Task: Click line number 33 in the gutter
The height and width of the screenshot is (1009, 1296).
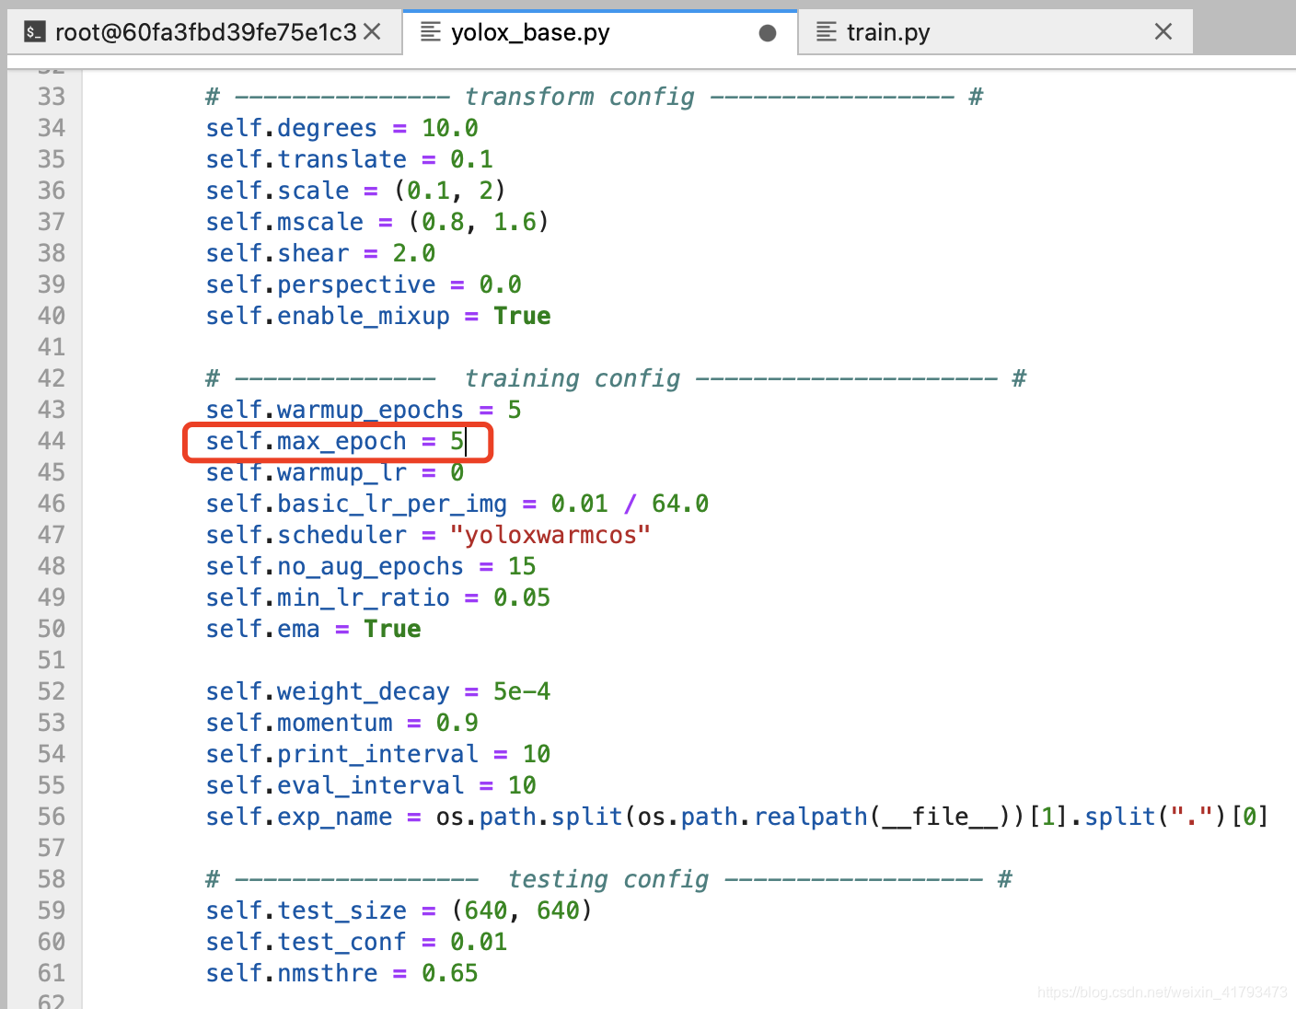Action: [52, 97]
